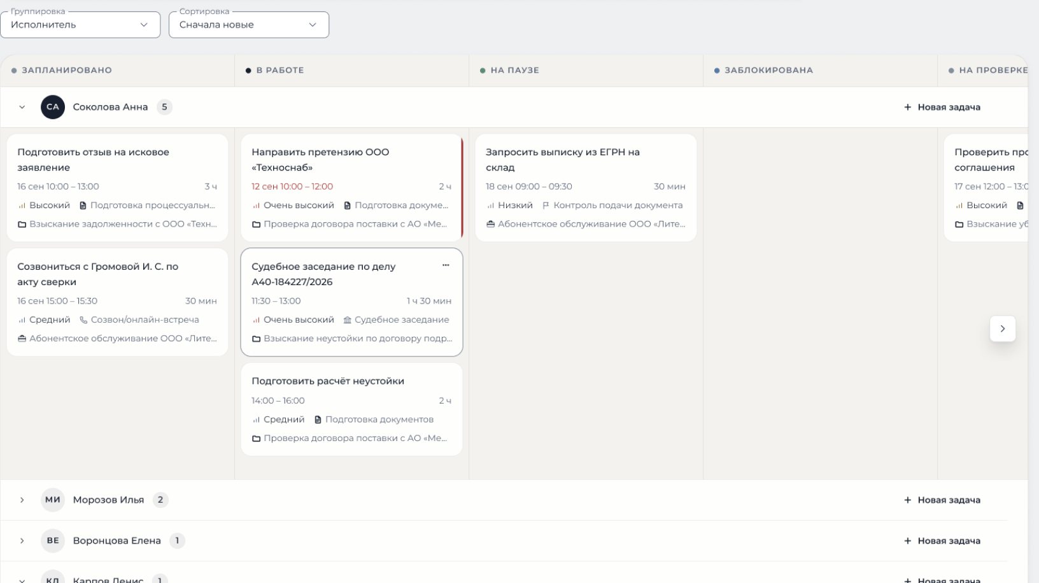The image size is (1039, 583).
Task: Click court icon beside Судебное заседание label
Action: pyautogui.click(x=347, y=320)
